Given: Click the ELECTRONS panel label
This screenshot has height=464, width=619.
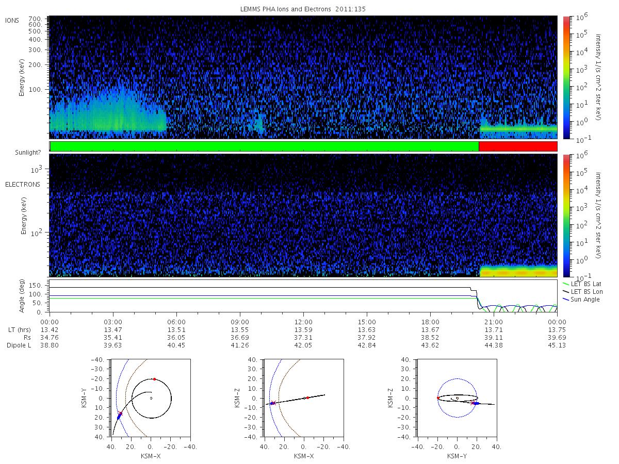Looking at the screenshot, I should click(x=23, y=184).
